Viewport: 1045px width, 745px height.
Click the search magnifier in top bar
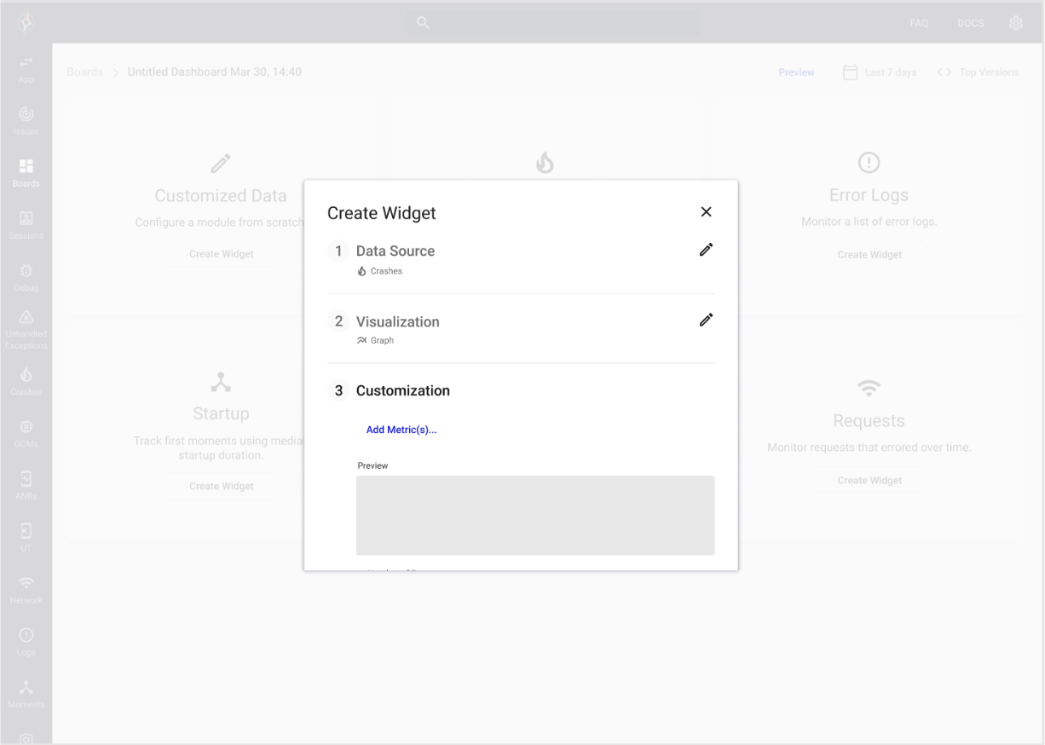(x=423, y=22)
